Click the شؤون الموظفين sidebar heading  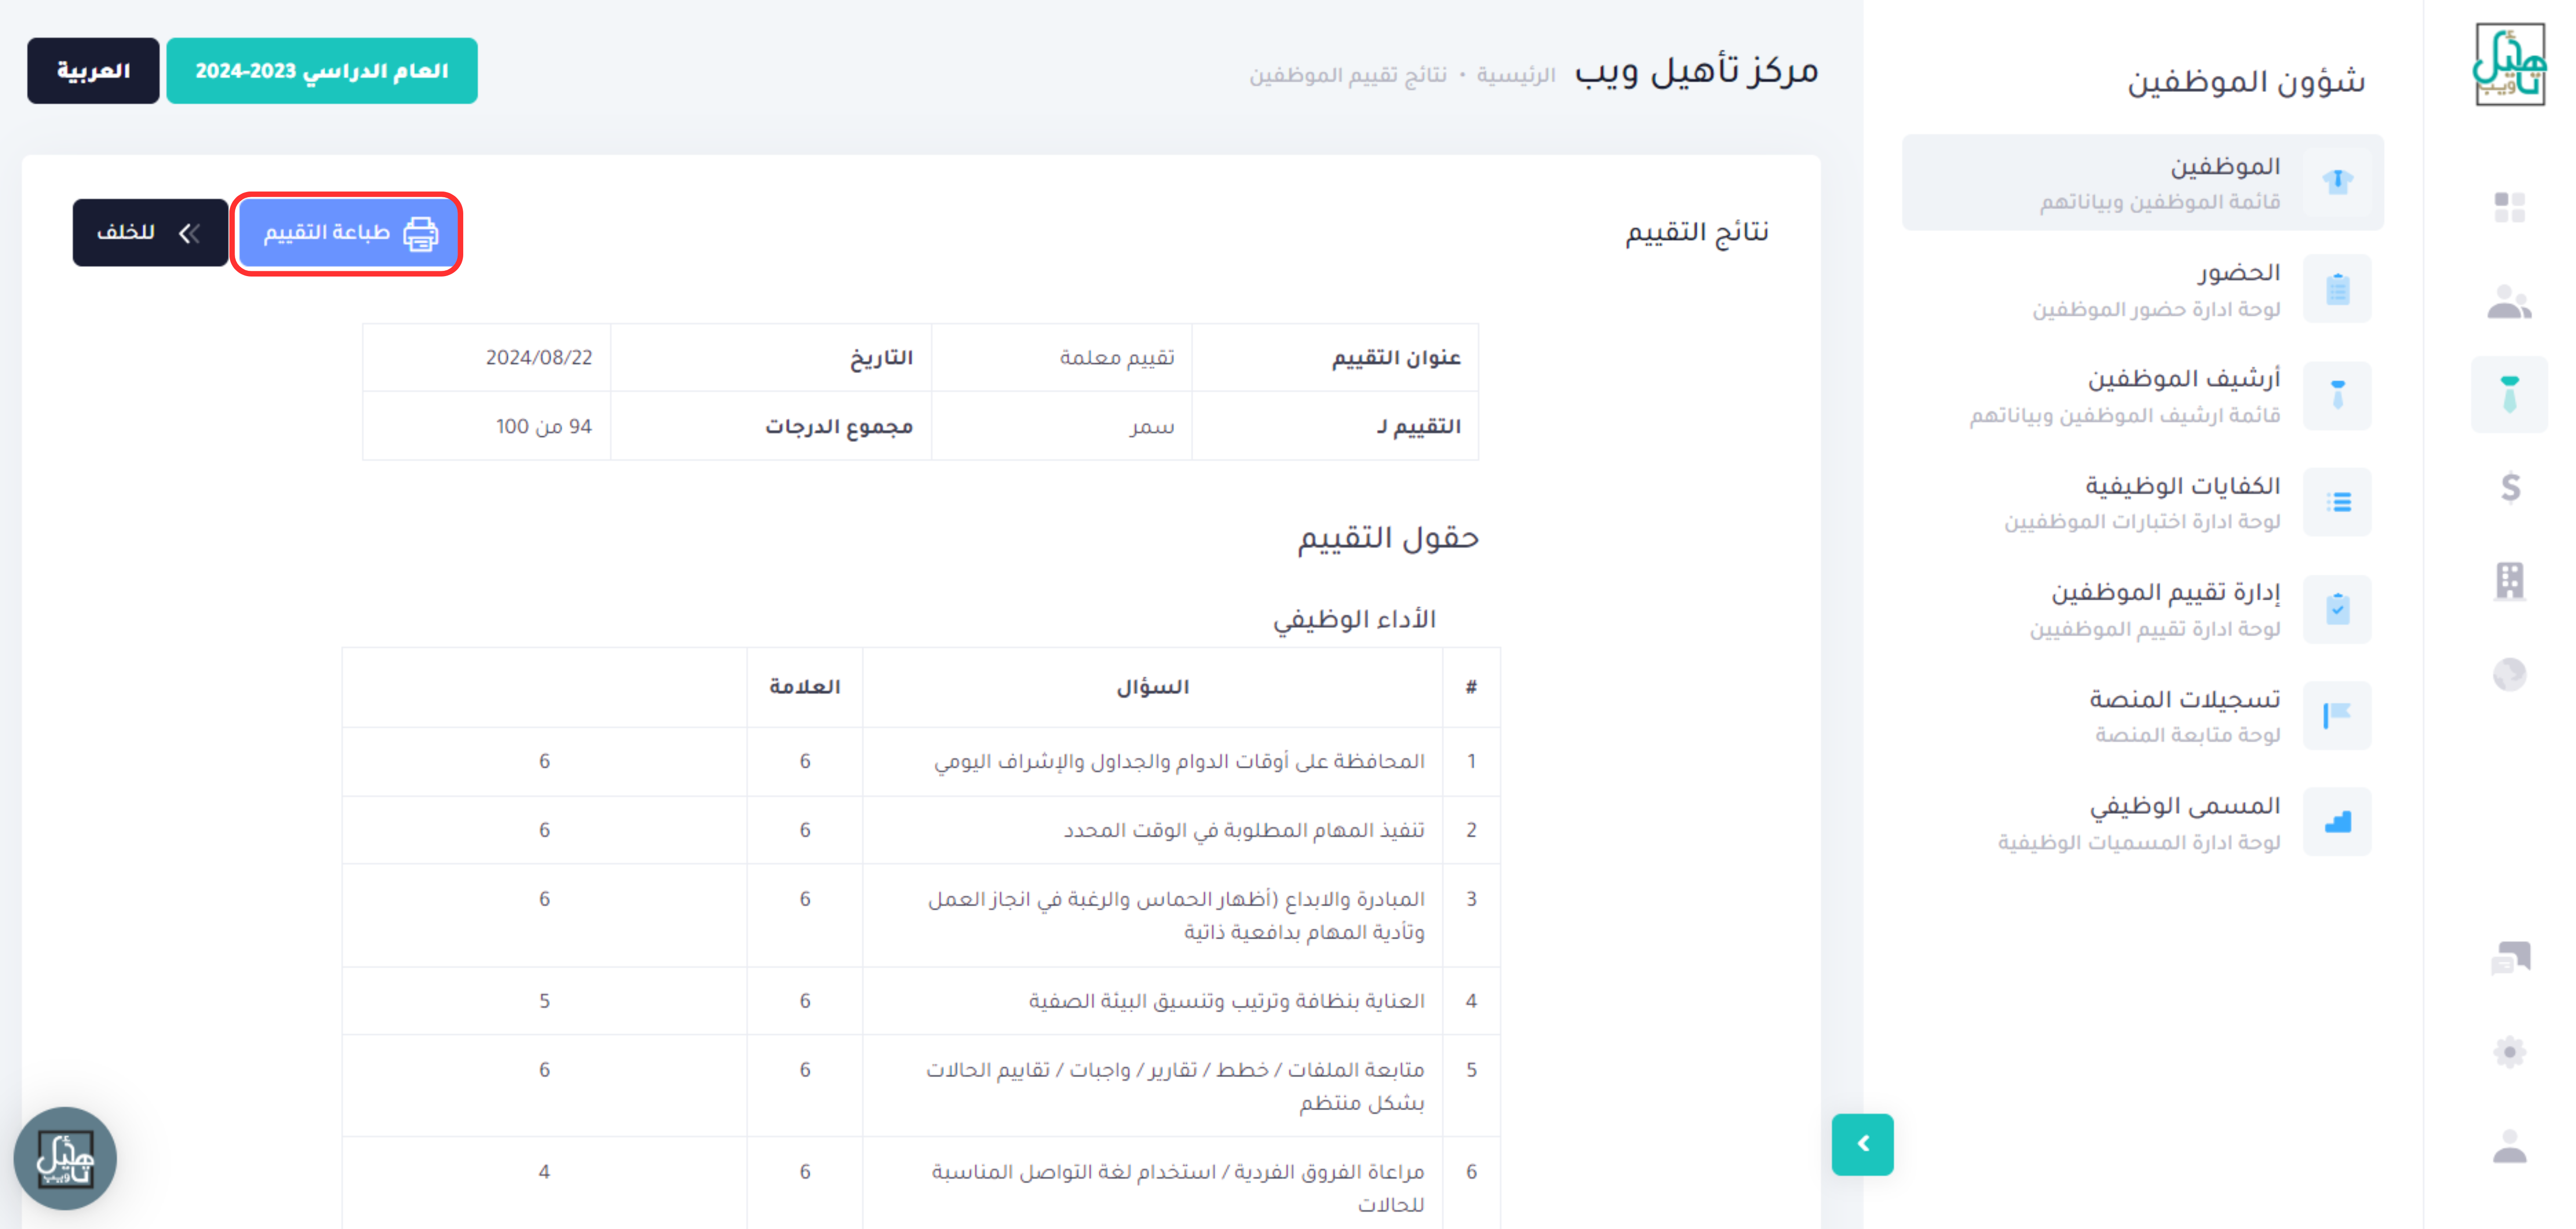[2246, 81]
